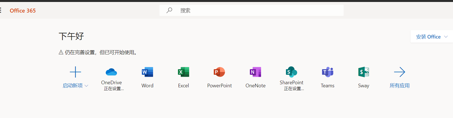Open the app launcher dots at top-left
The width and height of the screenshot is (453, 118).
click(x=1, y=11)
